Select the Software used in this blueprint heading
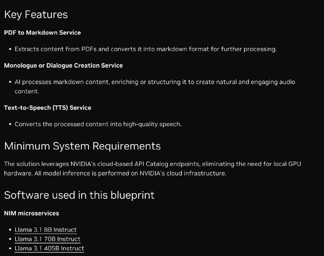The width and height of the screenshot is (324, 256). click(79, 195)
